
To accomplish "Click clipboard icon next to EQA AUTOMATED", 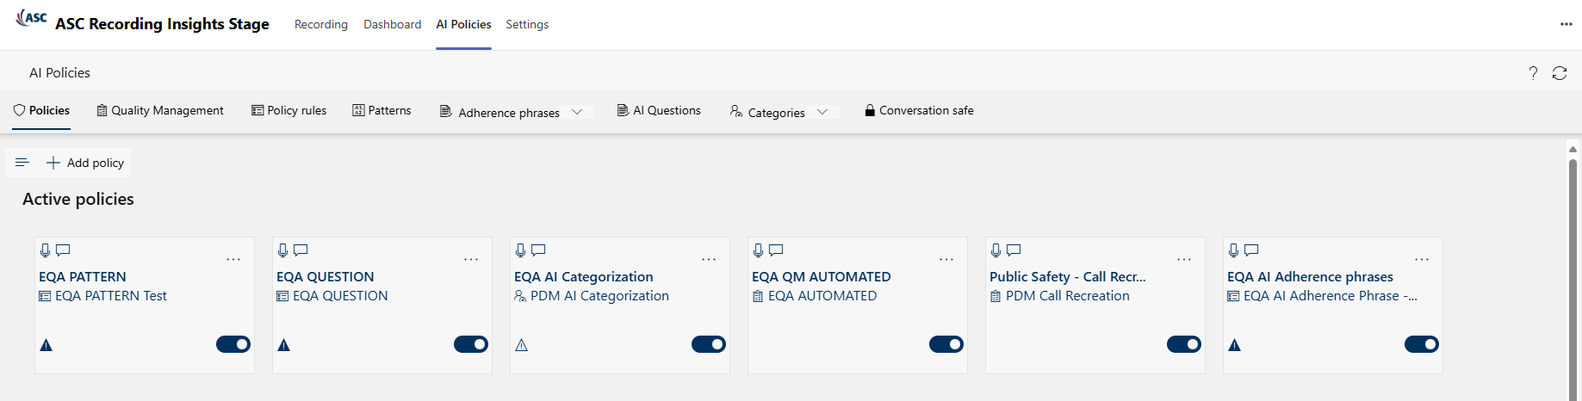I will 758,296.
